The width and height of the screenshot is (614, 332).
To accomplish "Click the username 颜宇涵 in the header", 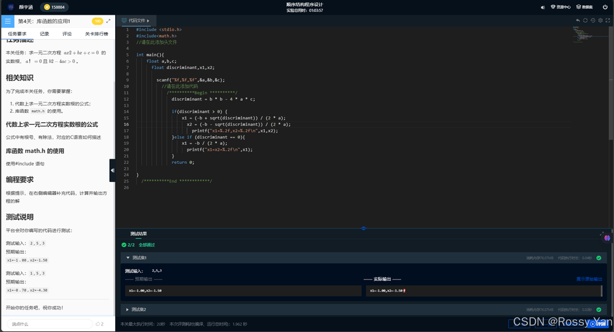I will (x=26, y=7).
